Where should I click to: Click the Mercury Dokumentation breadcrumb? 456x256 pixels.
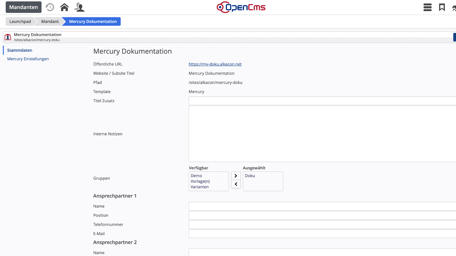tap(93, 22)
